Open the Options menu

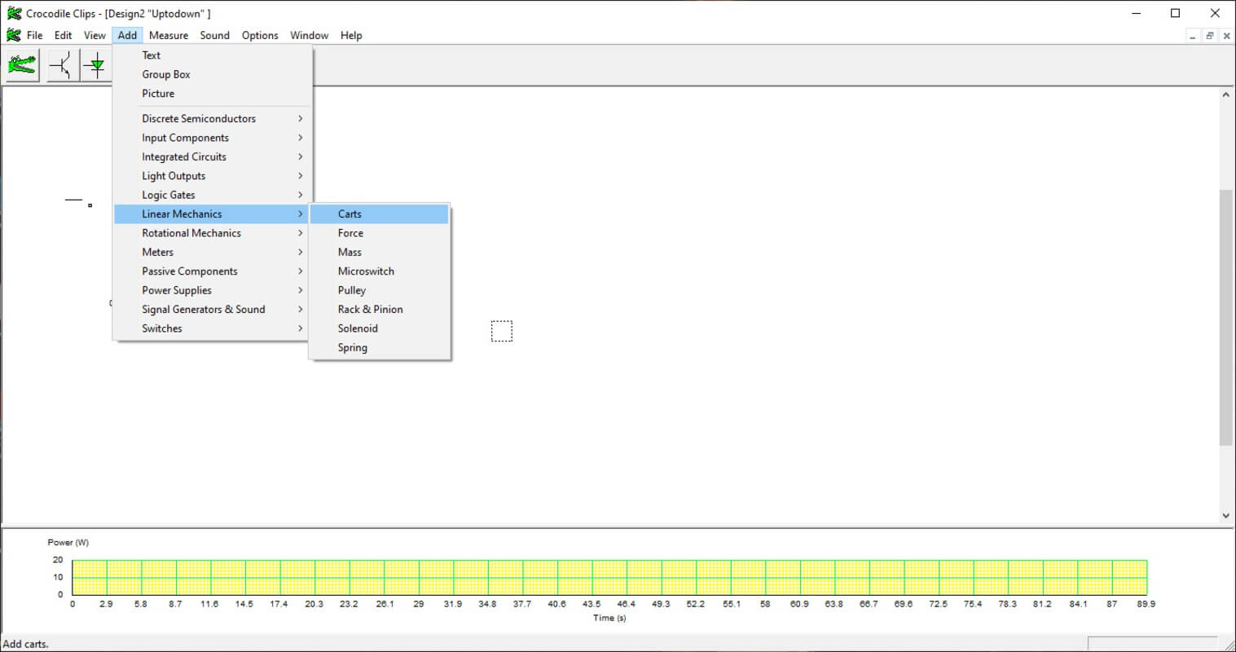click(x=260, y=35)
